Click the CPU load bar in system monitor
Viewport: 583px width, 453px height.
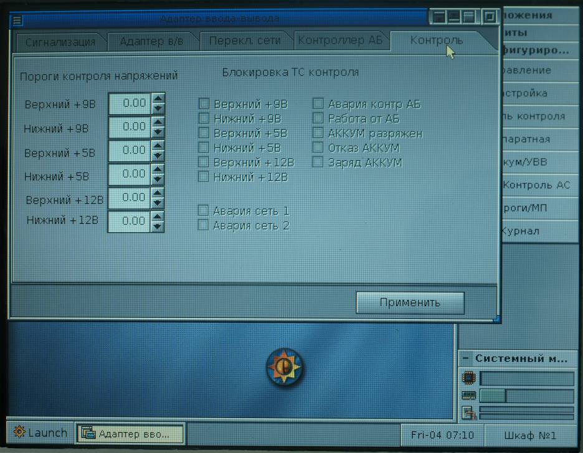[527, 378]
